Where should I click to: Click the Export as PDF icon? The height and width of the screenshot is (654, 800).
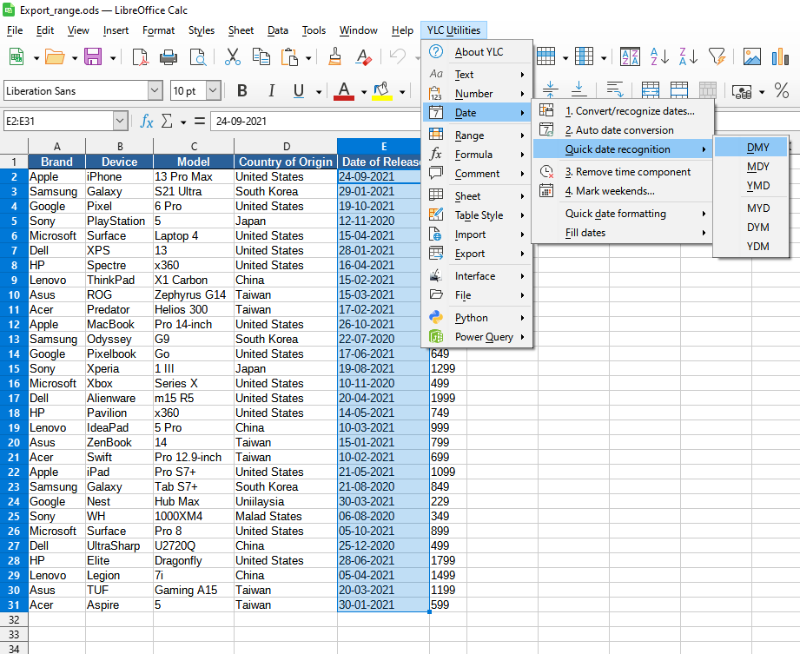tap(140, 57)
